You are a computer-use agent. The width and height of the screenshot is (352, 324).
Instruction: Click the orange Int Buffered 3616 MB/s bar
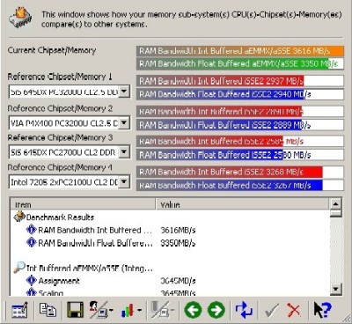click(x=240, y=51)
